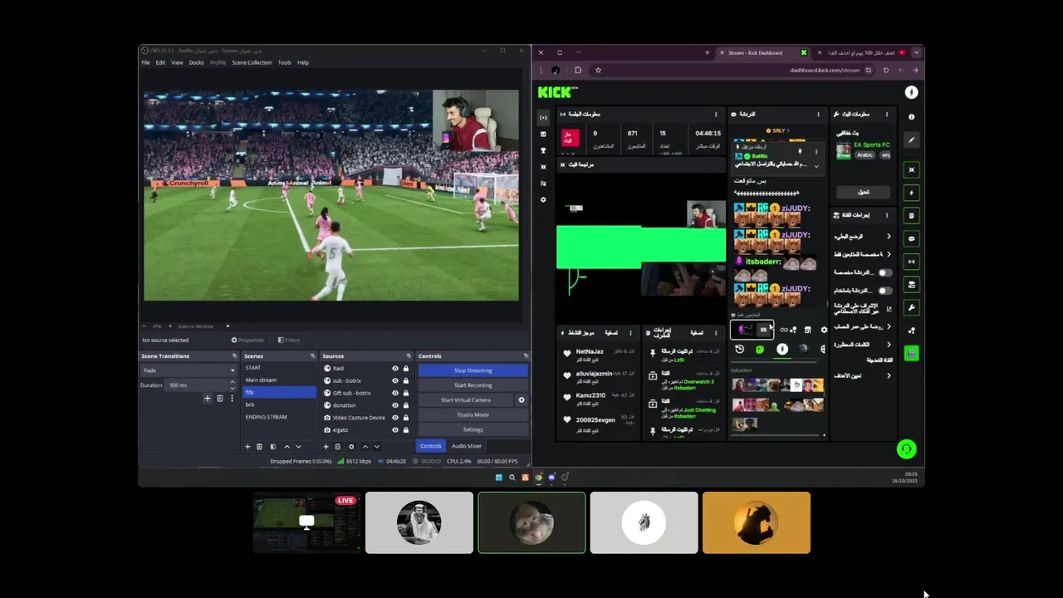Click Start Recording button

click(473, 385)
